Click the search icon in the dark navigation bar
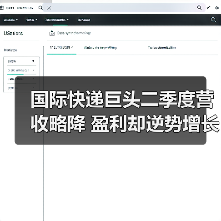Viewport: 221px width, 221px height. (213, 20)
